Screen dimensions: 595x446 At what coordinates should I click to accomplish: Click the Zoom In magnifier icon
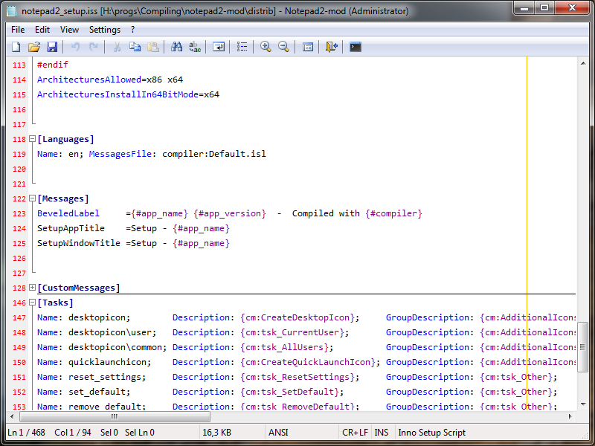point(266,47)
